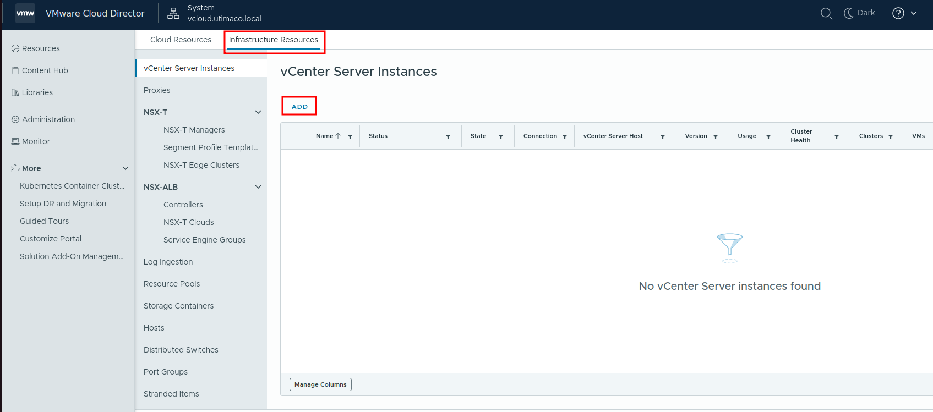Go to Administration
This screenshot has width=933, height=412.
pos(48,119)
